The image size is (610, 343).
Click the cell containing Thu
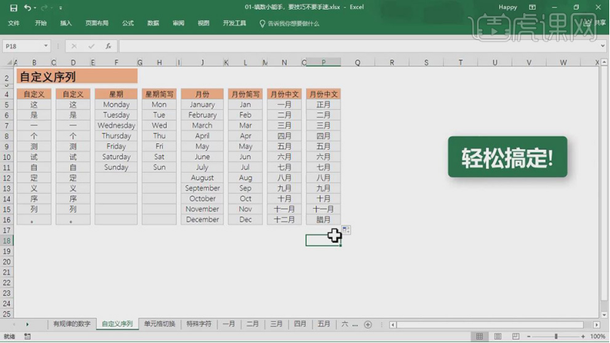click(159, 136)
